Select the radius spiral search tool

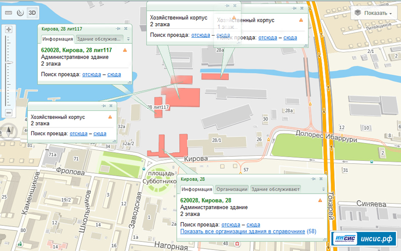(20, 13)
